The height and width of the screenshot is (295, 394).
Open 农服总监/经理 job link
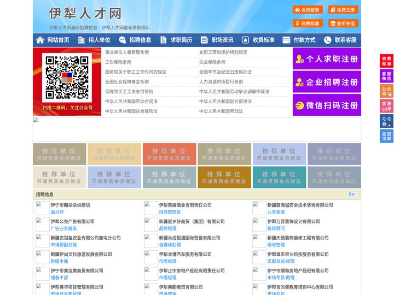[x=281, y=261]
